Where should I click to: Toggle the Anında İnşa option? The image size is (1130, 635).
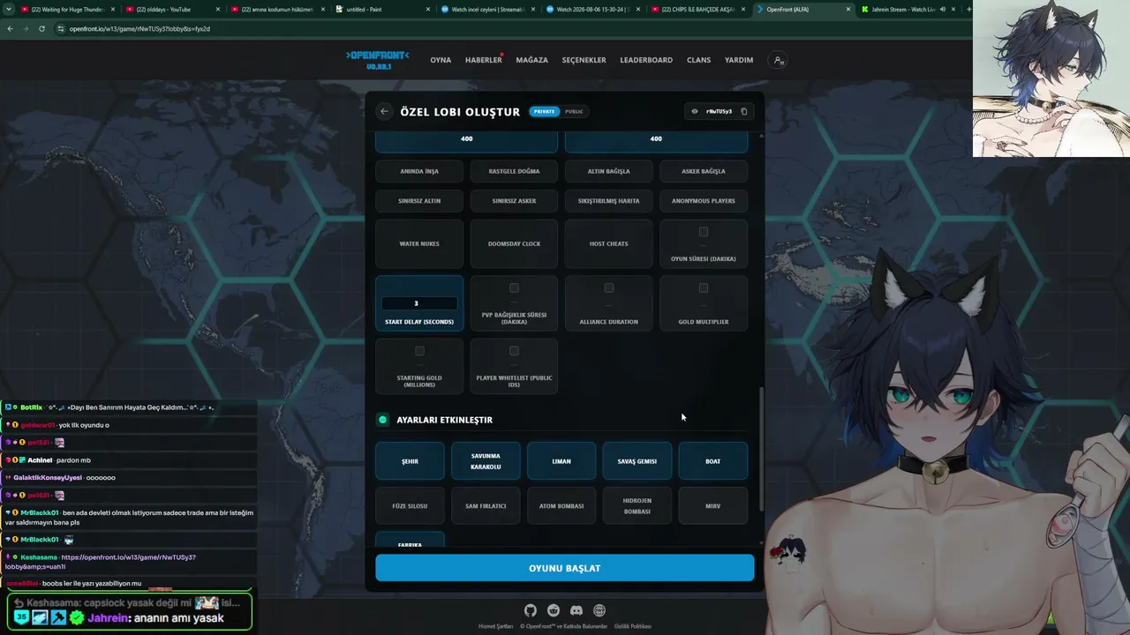point(419,171)
